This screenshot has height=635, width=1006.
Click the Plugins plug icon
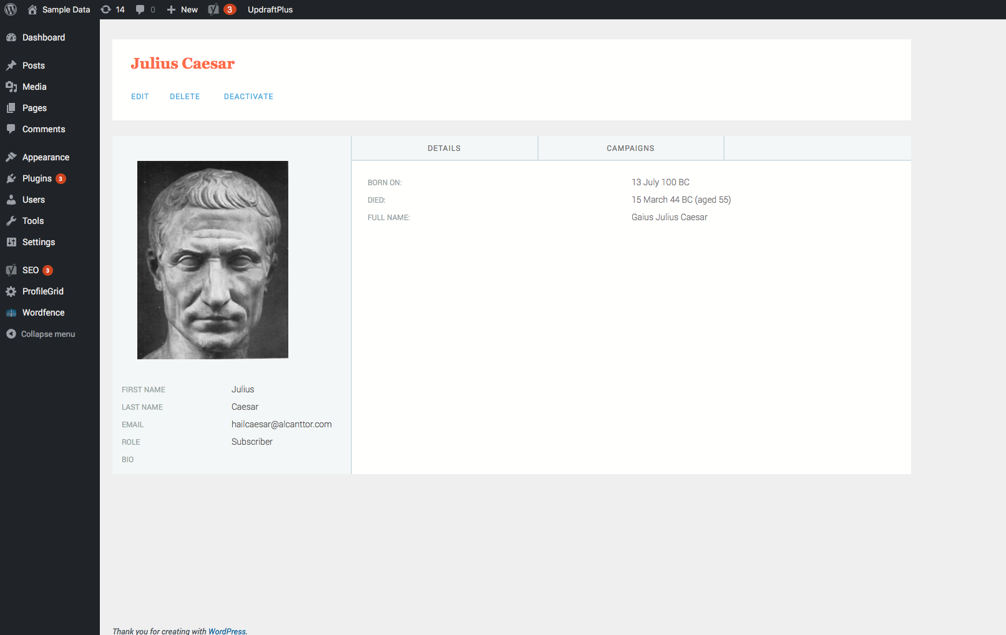pyautogui.click(x=11, y=178)
